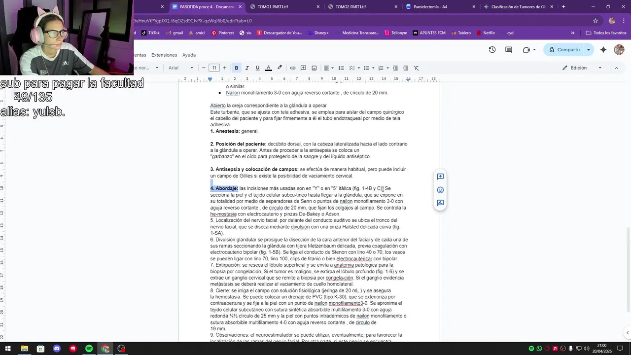Open the Todos los favoritos folder
Image resolution: width=631 pixels, height=355 pixels.
point(606,33)
